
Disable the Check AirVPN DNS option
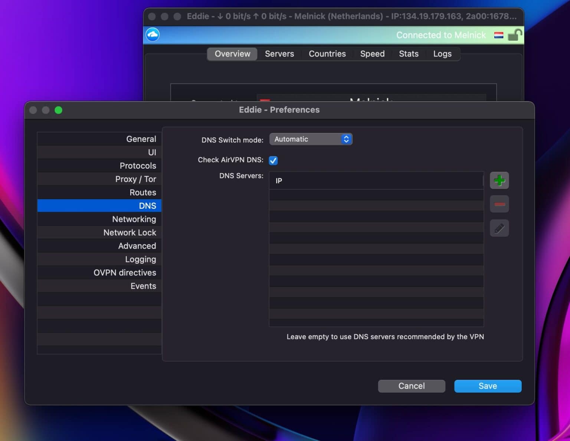coord(273,160)
